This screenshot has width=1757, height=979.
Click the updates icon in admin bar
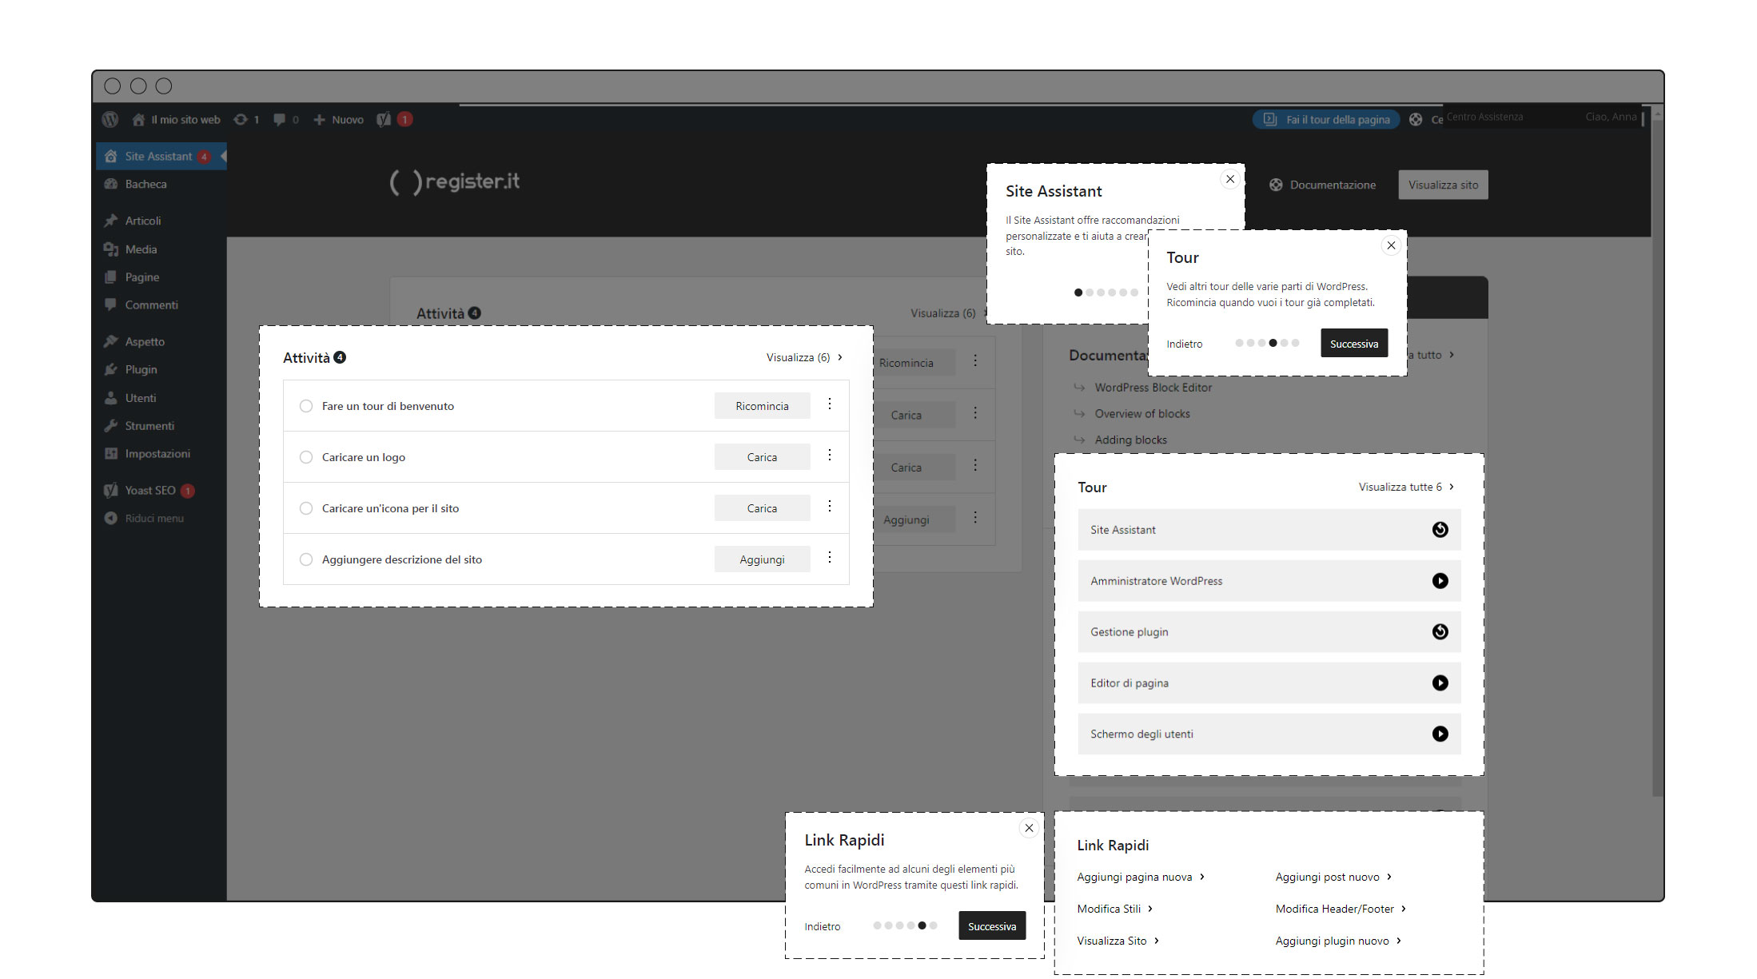[246, 120]
